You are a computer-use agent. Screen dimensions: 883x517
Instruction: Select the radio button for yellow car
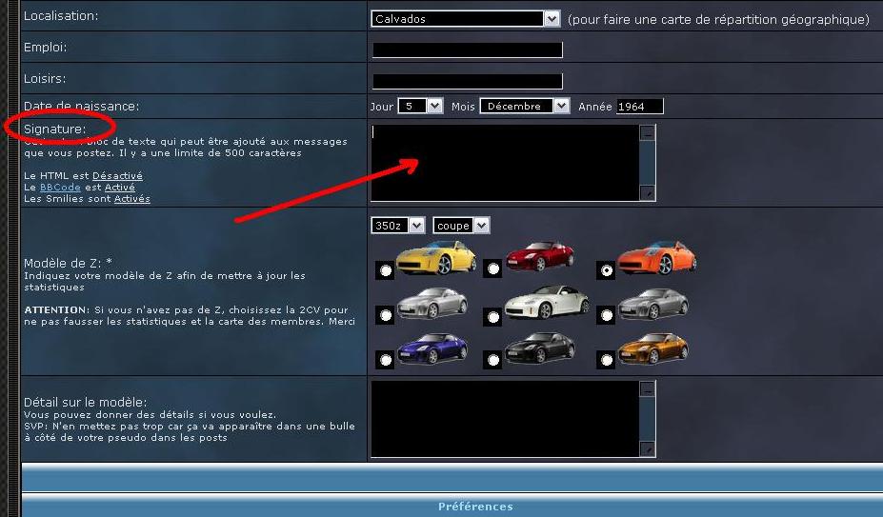tap(385, 270)
